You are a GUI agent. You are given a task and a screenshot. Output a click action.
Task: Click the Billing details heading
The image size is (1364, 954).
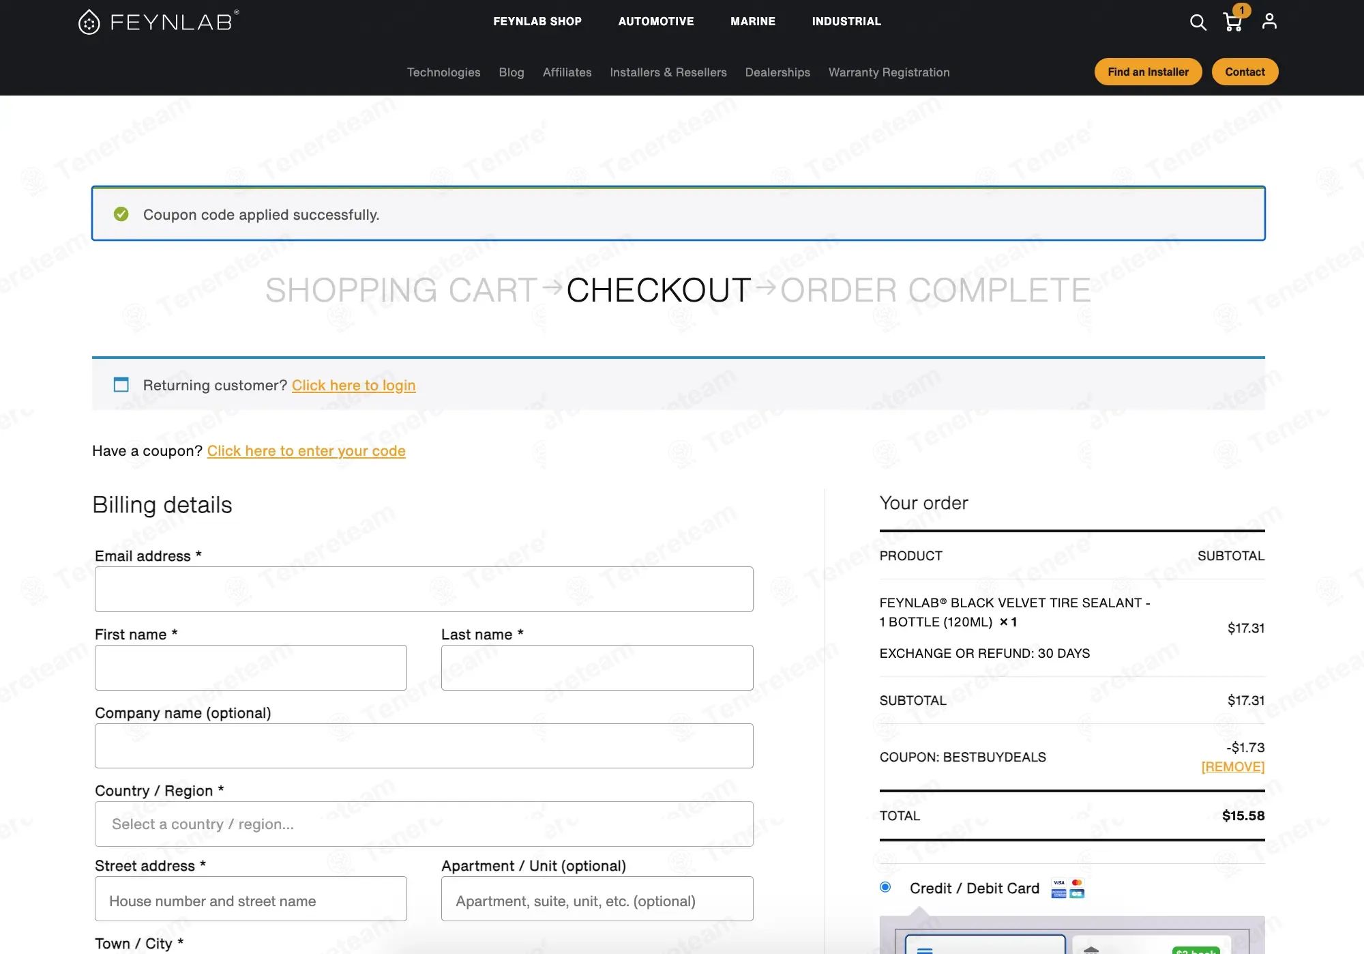tap(162, 505)
